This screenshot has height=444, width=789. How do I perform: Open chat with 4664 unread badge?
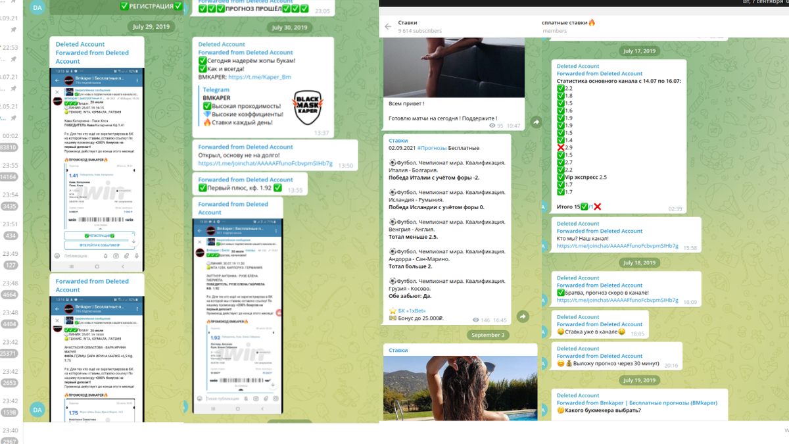pos(10,295)
